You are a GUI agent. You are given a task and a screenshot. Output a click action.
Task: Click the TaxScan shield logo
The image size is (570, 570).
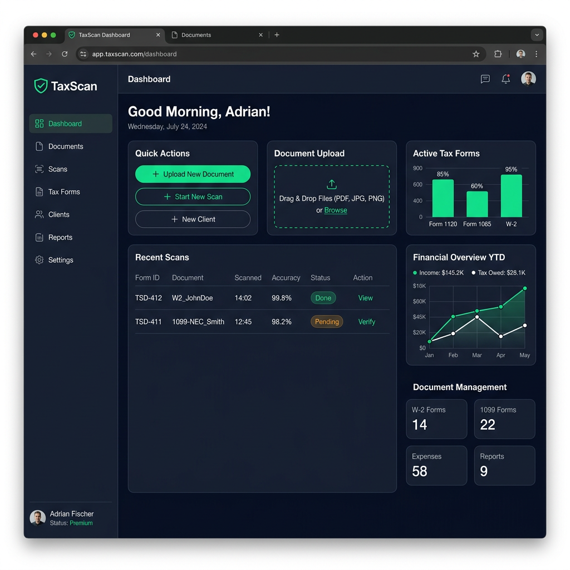[41, 86]
